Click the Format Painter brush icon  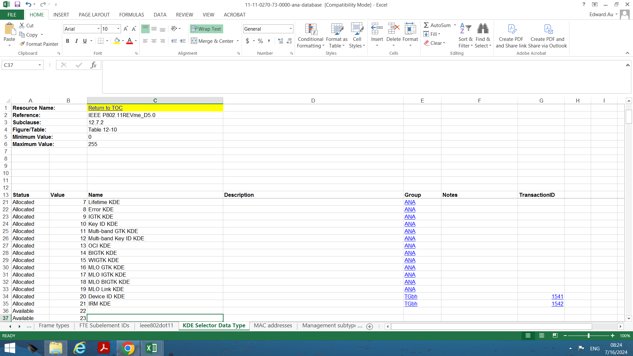(22, 44)
